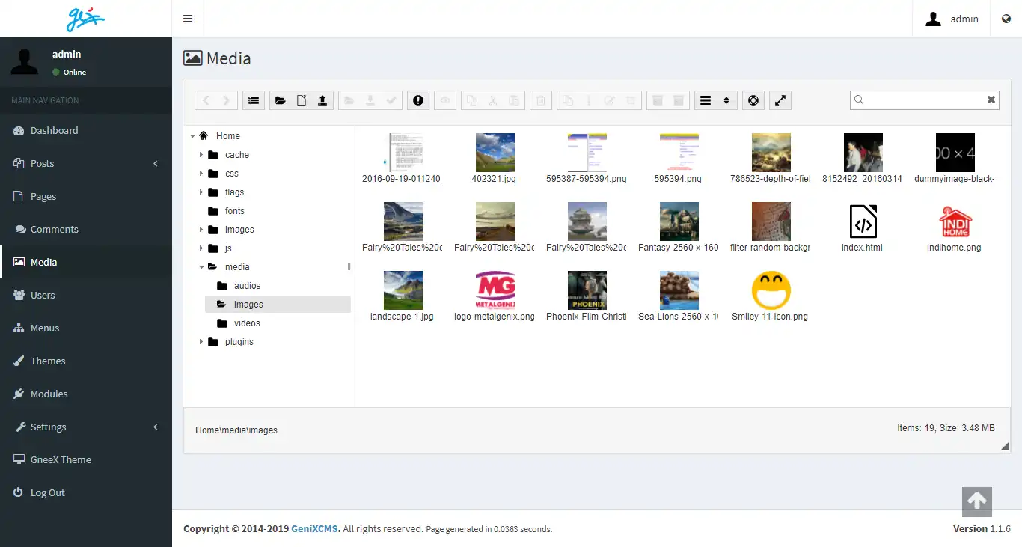The image size is (1022, 547).
Task: Select the Smiley-11-icon.png thumbnail
Action: pos(771,290)
